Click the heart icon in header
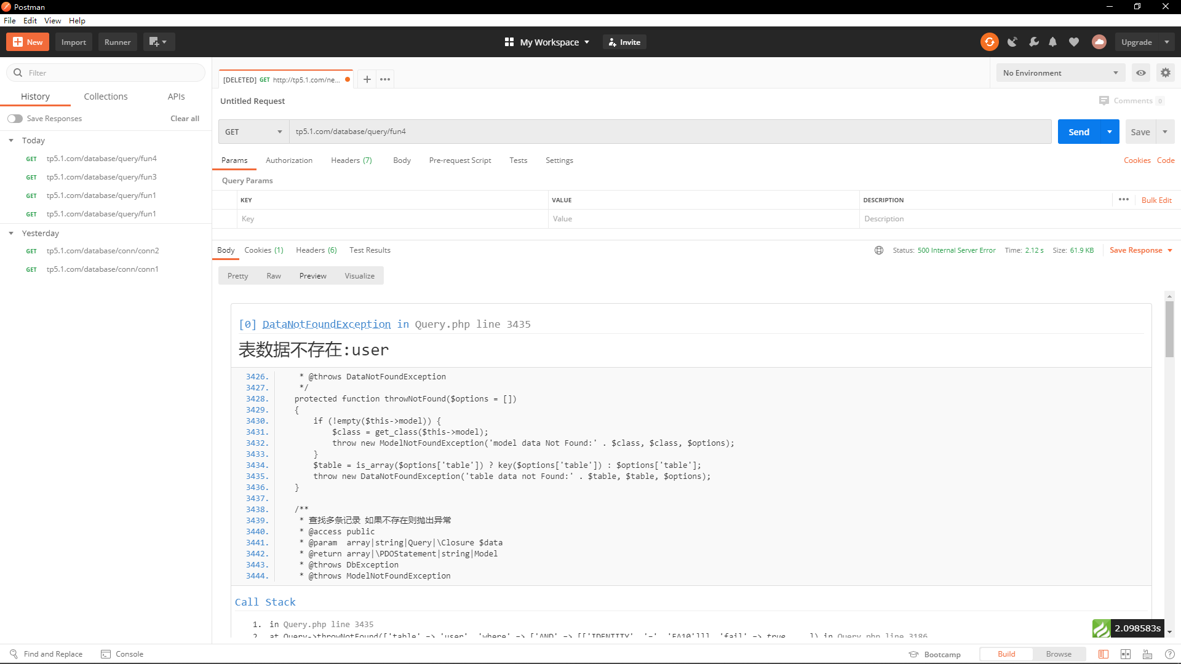This screenshot has width=1181, height=664. 1073,42
